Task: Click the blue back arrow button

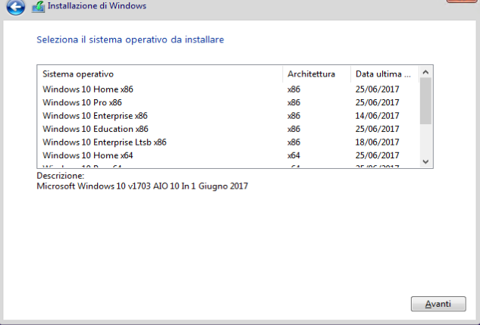Action: (15, 7)
